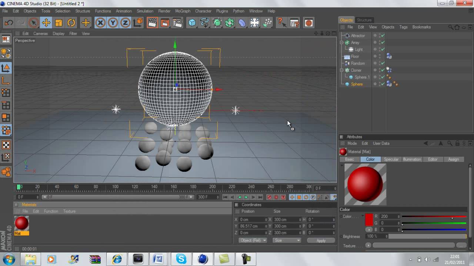Open the Texture arrow menu button
This screenshot has width=474, height=266.
(x=368, y=245)
